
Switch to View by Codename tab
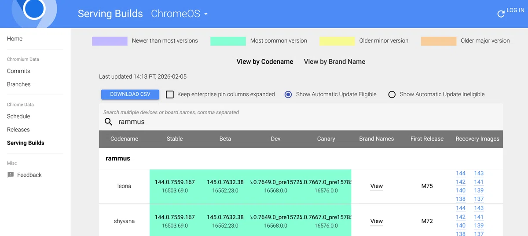(x=265, y=62)
